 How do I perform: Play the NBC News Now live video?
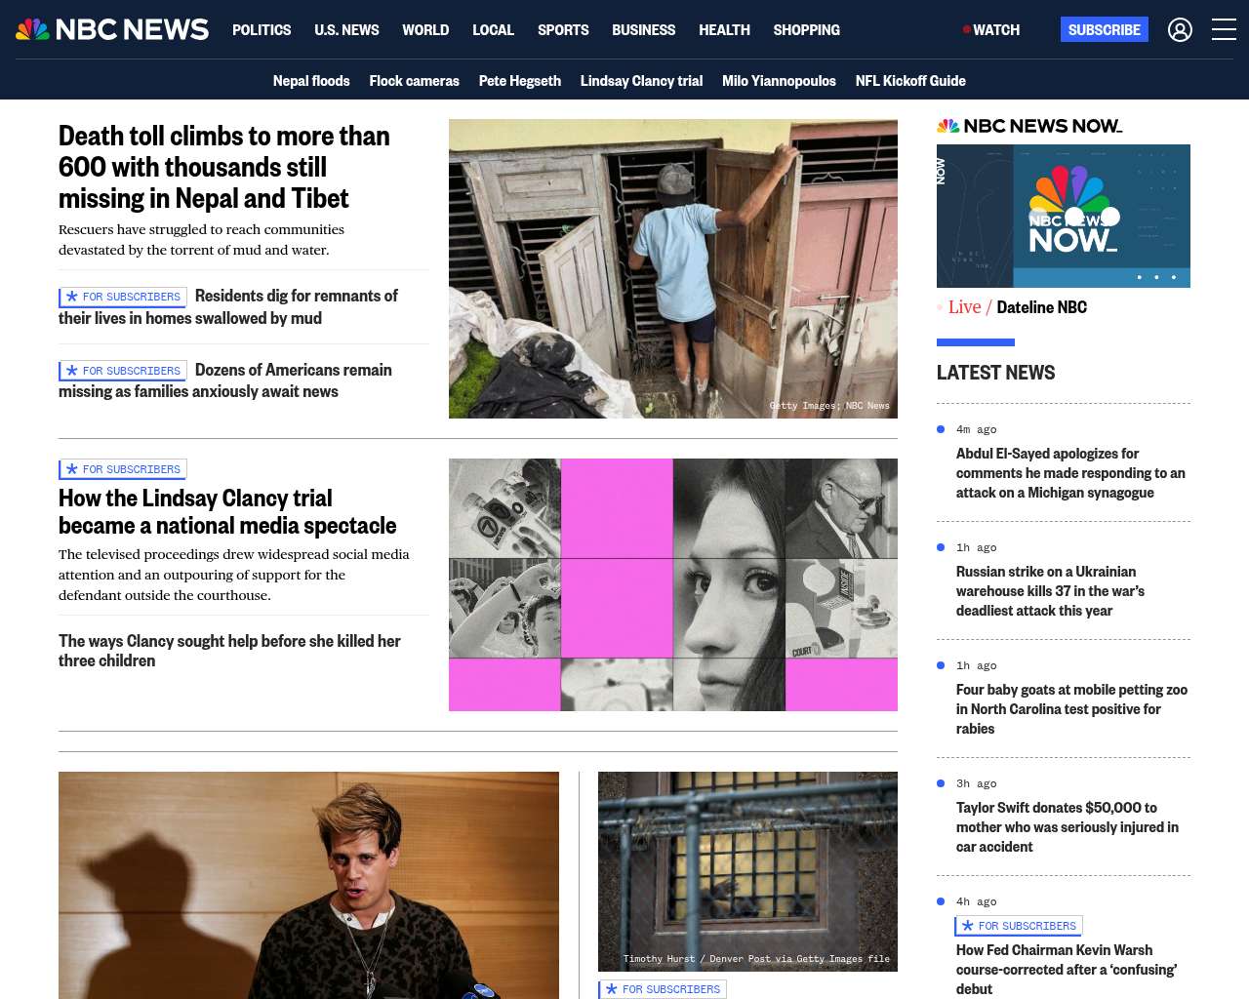click(1064, 216)
